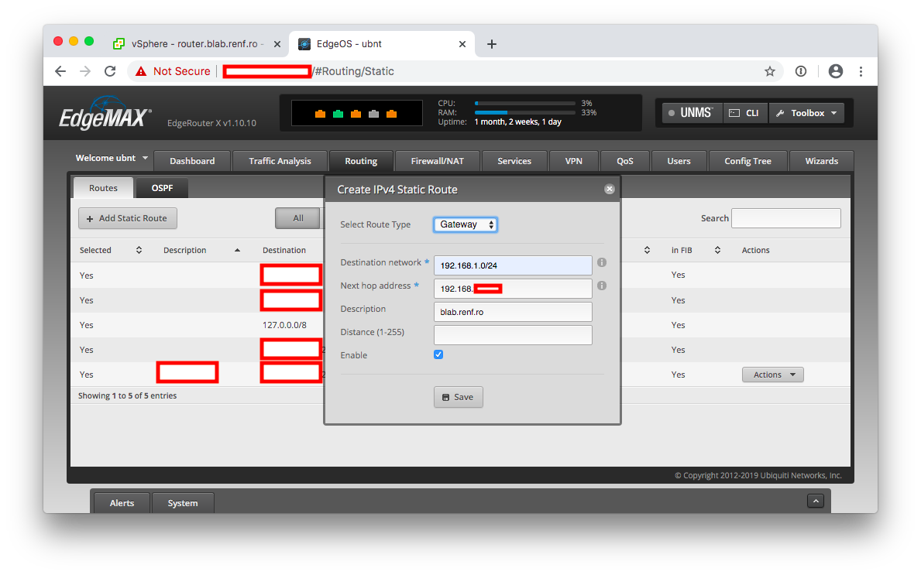Viewport: 921px width, 575px height.
Task: Open the Dashboard tab
Action: coord(192,161)
